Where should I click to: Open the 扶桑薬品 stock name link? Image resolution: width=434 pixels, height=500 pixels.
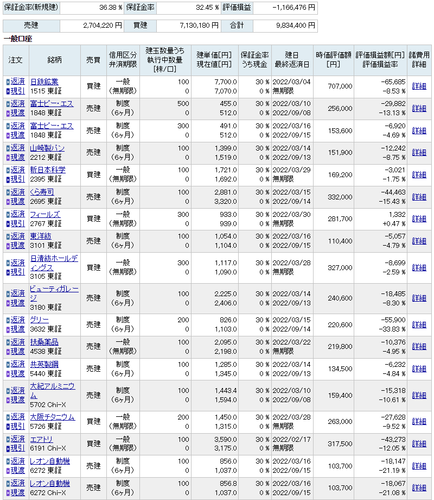coord(44,342)
